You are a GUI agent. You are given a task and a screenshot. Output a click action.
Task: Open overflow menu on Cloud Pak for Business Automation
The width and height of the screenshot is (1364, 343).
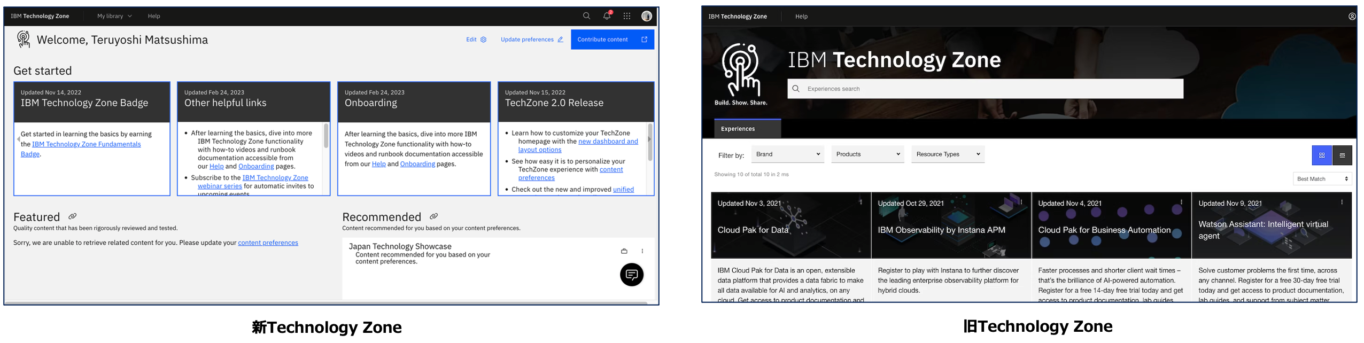(x=1181, y=202)
